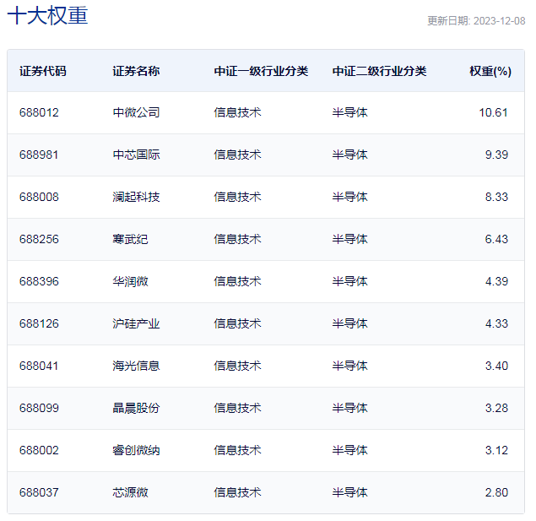Click 半导体 in the 芯源微 row
536x521 pixels.
(350, 492)
